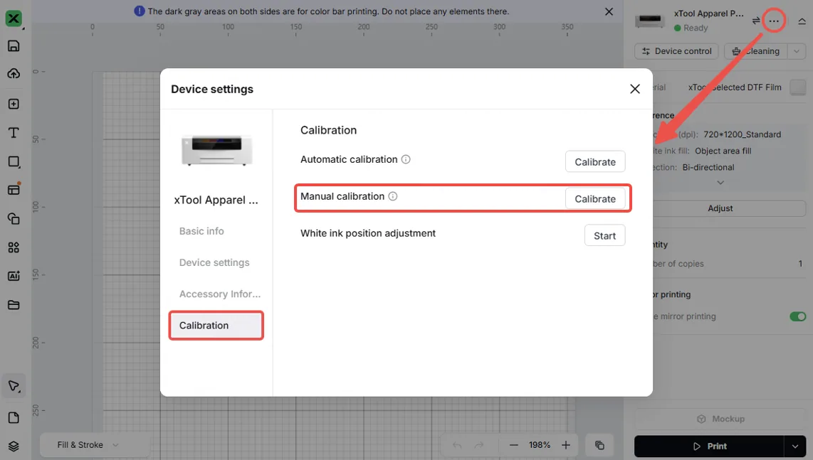Select the rectangle shape tool
Screen dimensions: 813x460
tap(14, 162)
